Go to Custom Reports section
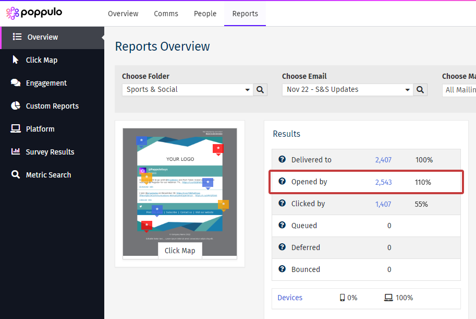Viewport: 476px width, 319px height. (x=52, y=106)
